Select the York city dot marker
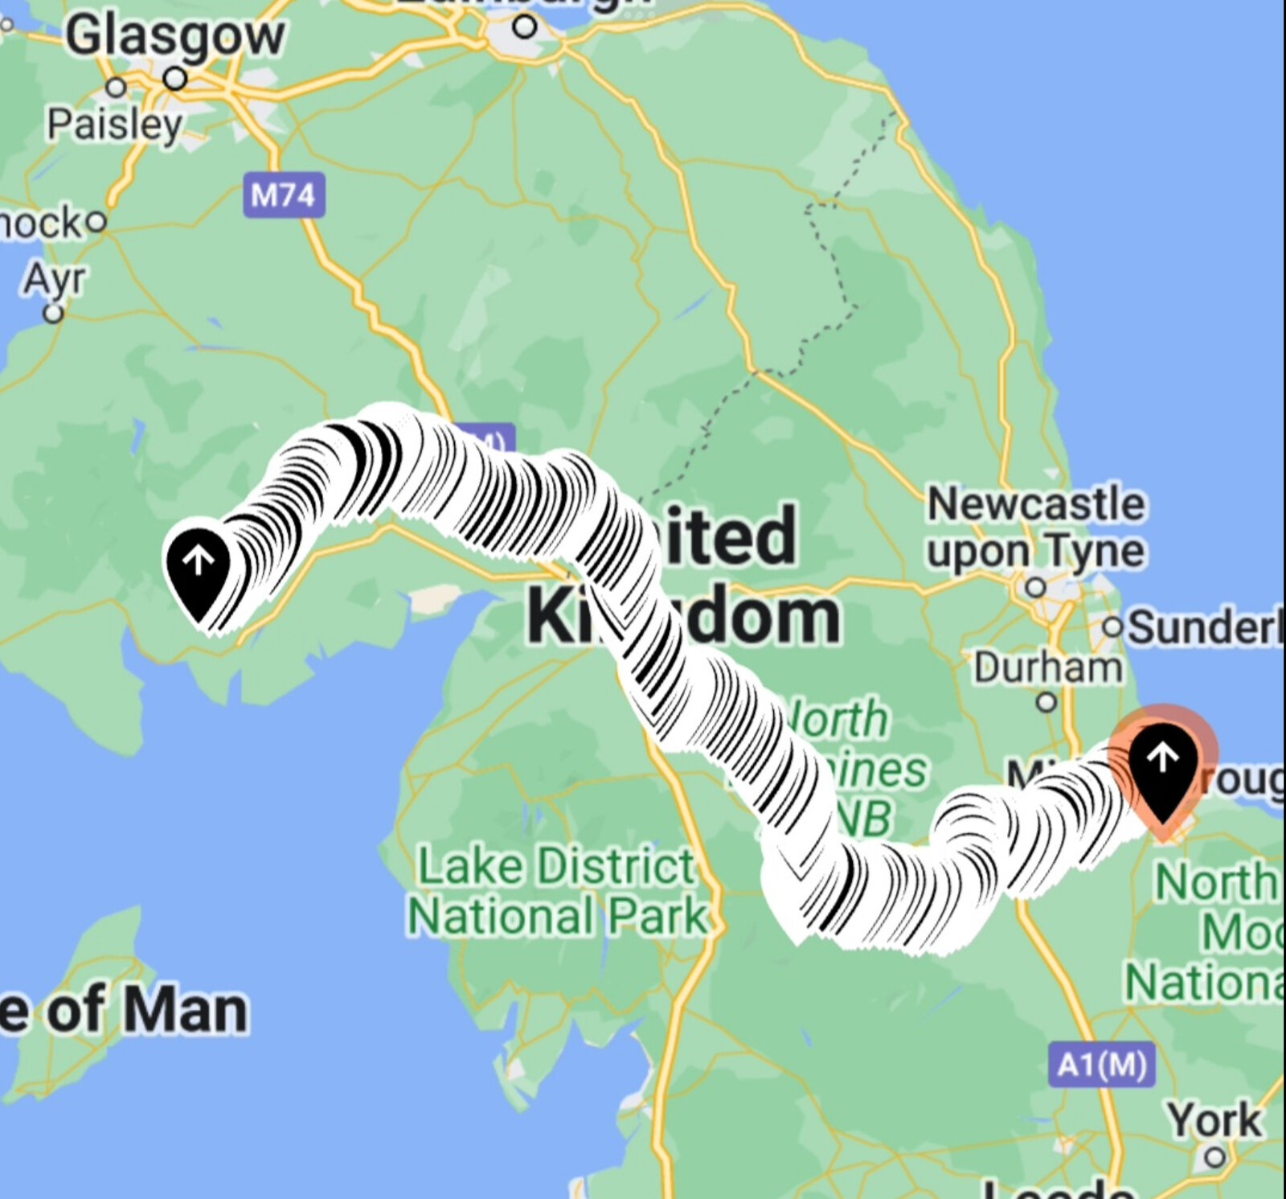Screen dimensions: 1286x1199 click(x=1215, y=1157)
